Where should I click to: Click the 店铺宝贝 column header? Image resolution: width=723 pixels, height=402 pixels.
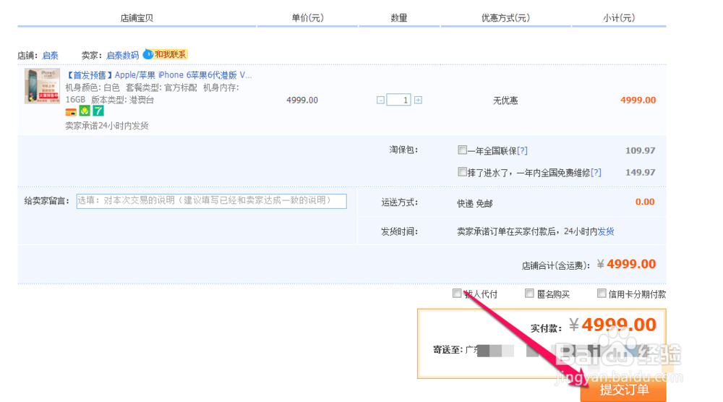point(137,18)
